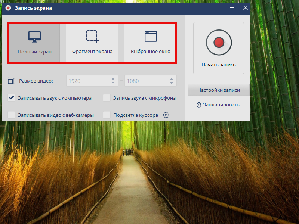Choose the Фрагмент экрана selection icon
The height and width of the screenshot is (224, 299).
[92, 36]
